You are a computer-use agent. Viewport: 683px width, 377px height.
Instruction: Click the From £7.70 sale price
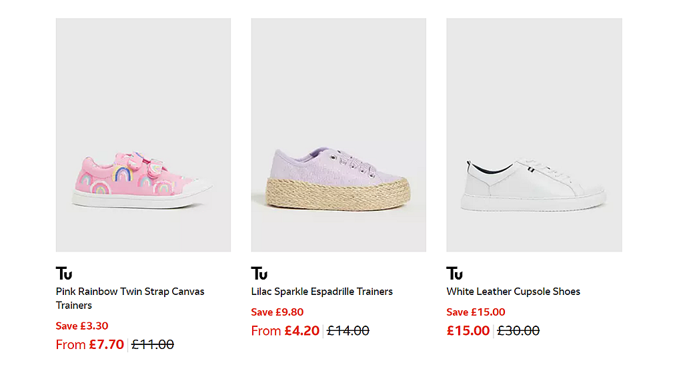90,345
